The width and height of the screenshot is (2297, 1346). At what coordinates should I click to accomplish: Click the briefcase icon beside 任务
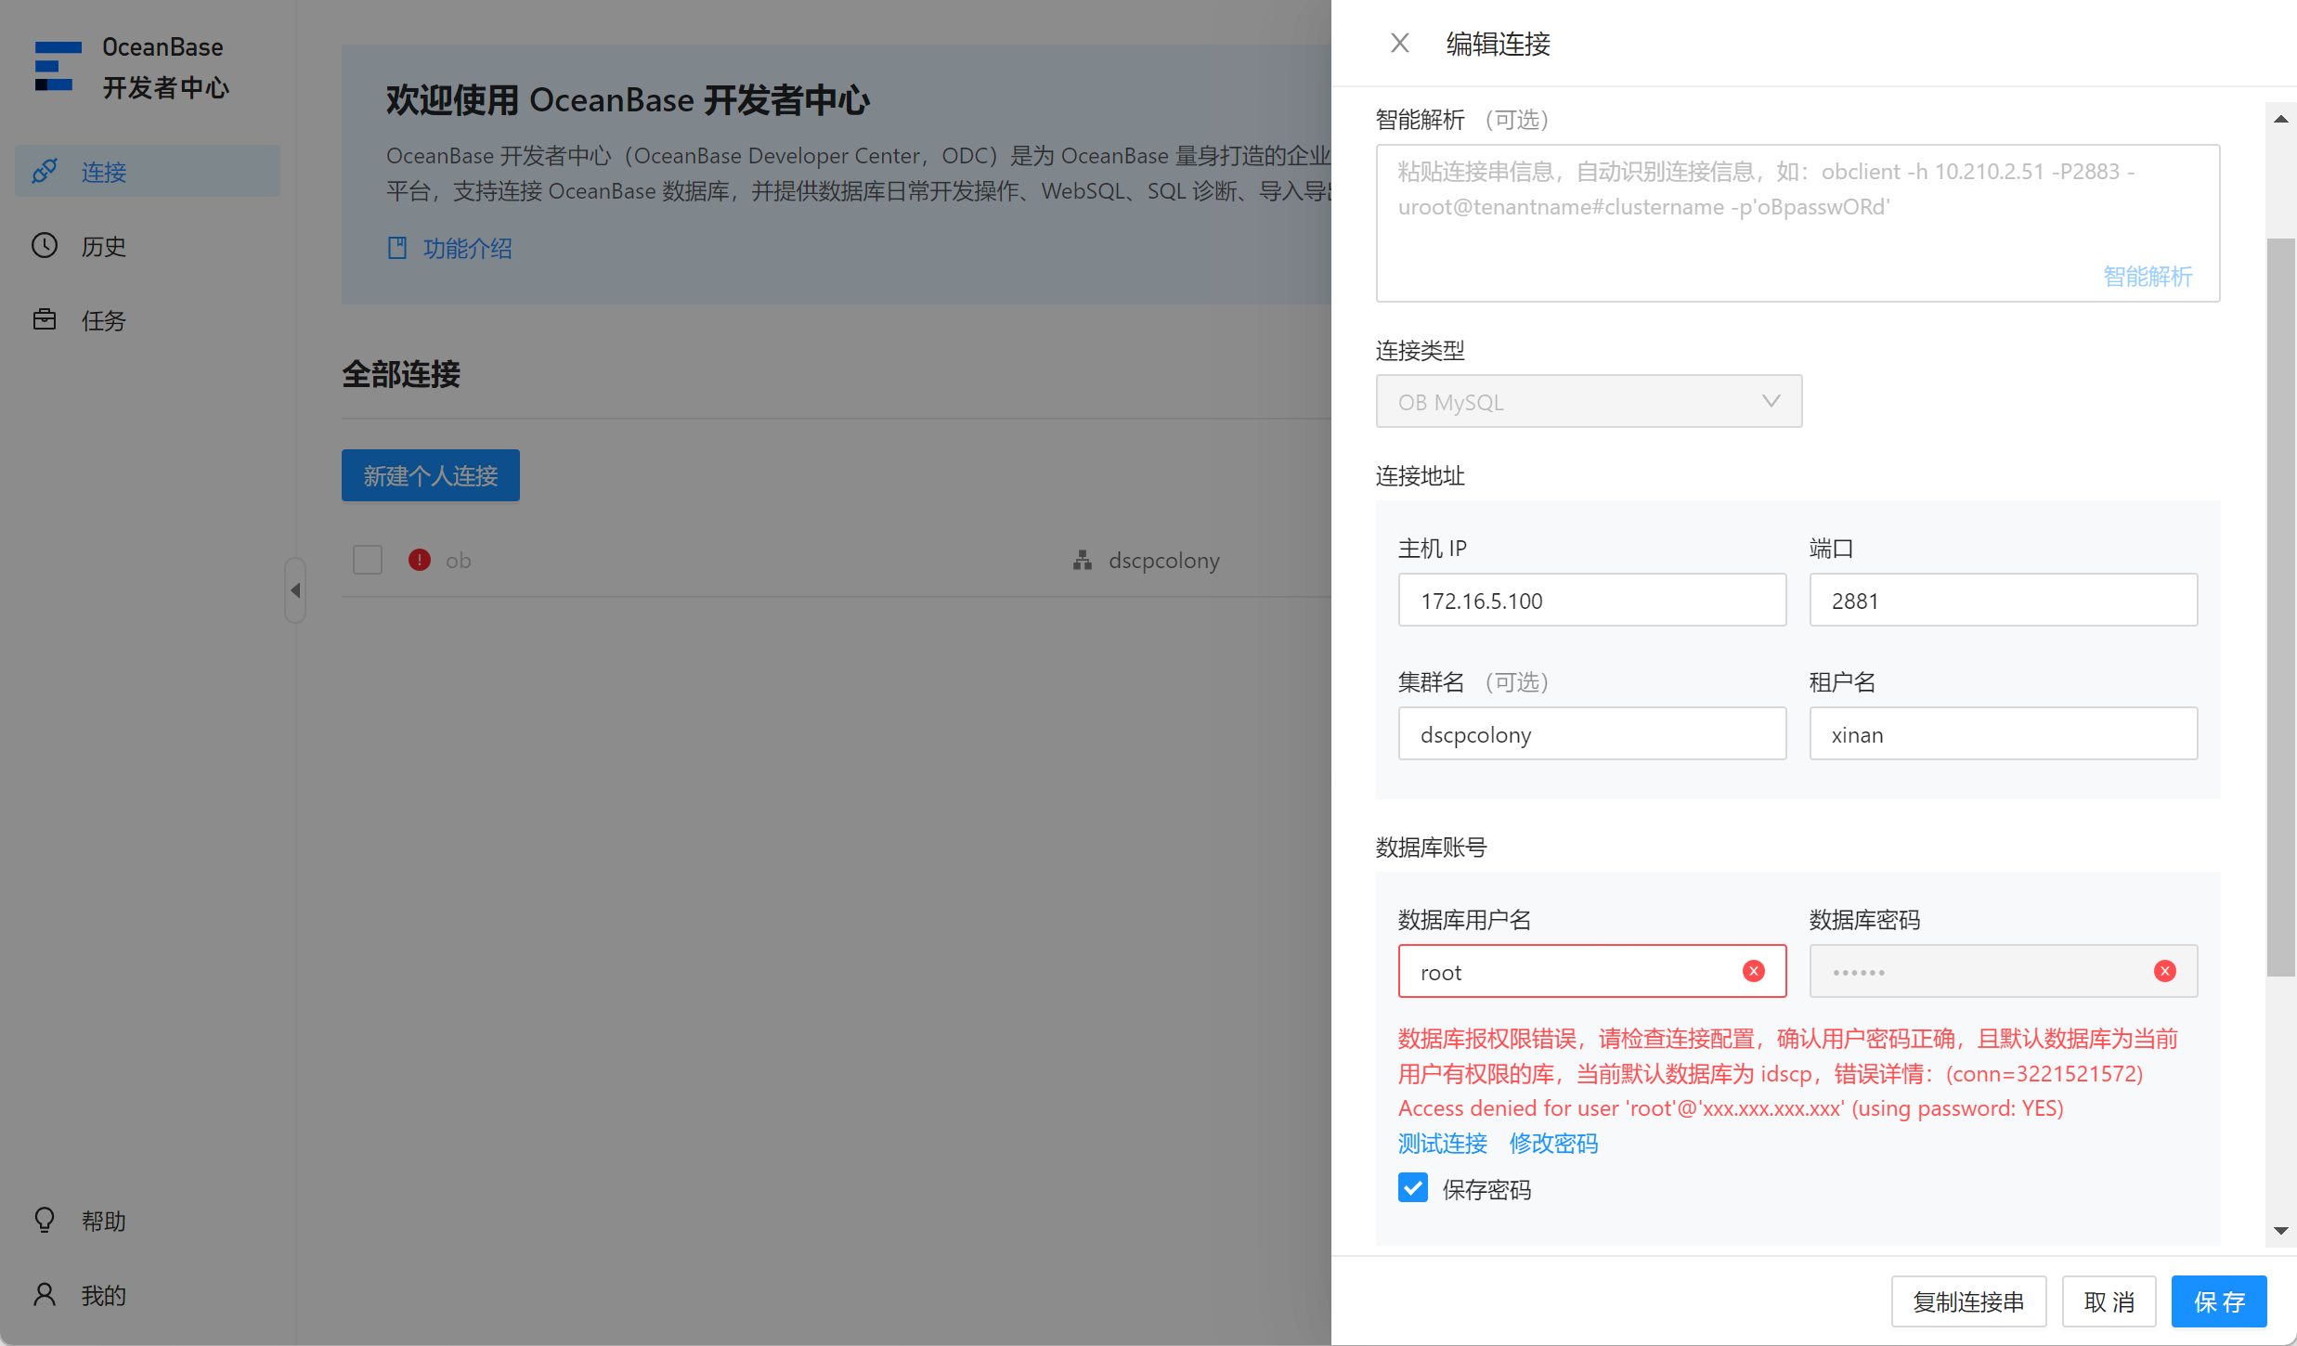tap(45, 319)
